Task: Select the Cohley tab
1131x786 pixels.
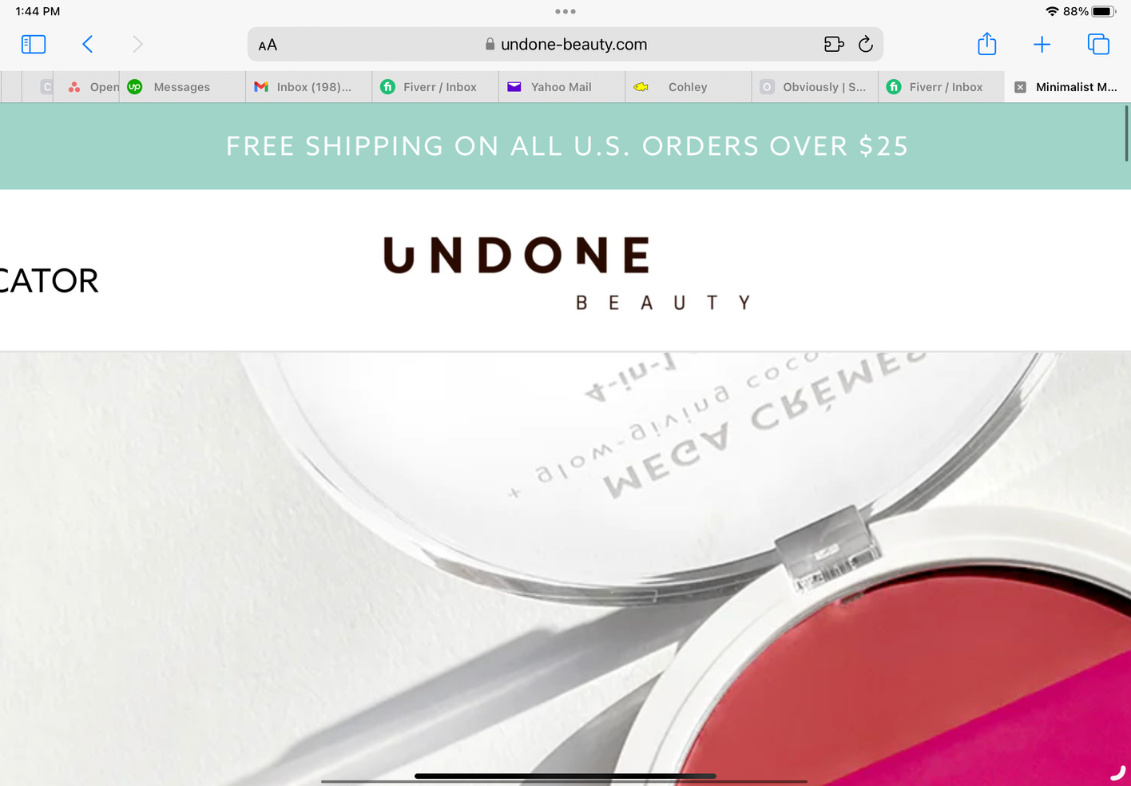Action: point(688,87)
